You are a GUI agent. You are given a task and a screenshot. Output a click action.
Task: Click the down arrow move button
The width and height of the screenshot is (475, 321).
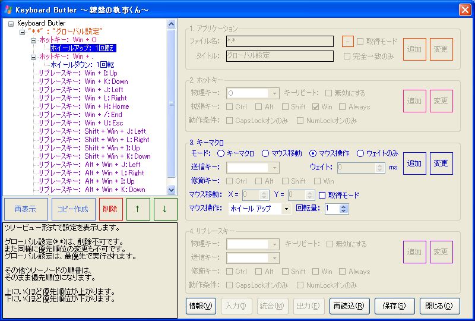click(165, 209)
